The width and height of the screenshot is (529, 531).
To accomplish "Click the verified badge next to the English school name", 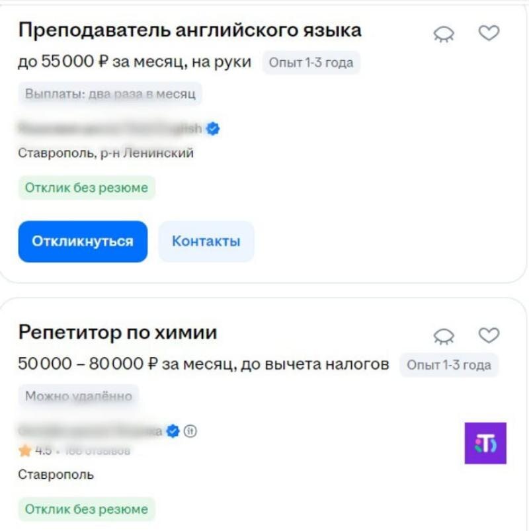I will pos(212,129).
